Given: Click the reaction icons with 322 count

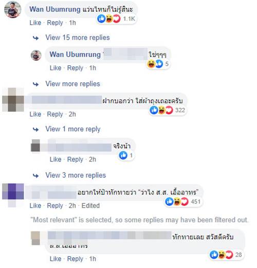Looking at the screenshot, I should [168, 110].
